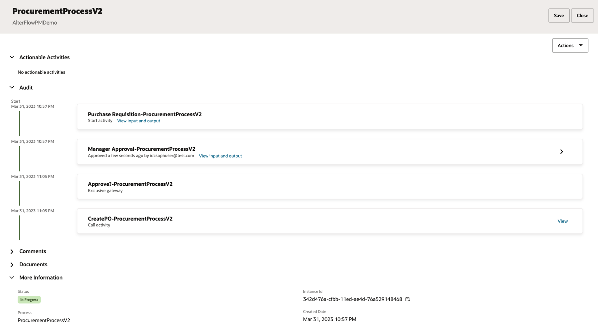The width and height of the screenshot is (598, 332).
Task: Collapse the Actionable Activities section
Action: click(12, 57)
